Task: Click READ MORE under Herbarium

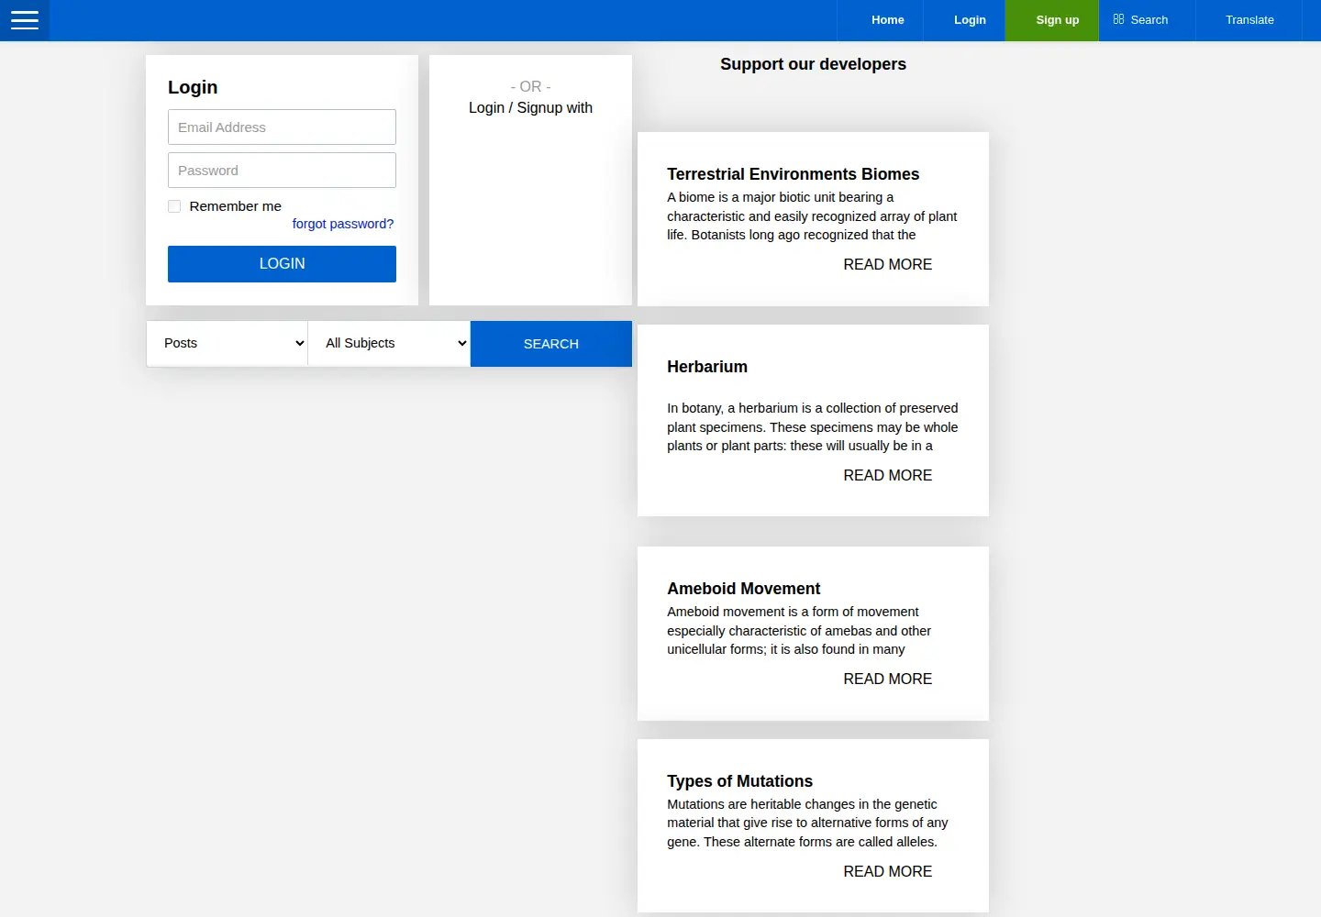Action: coord(888,475)
